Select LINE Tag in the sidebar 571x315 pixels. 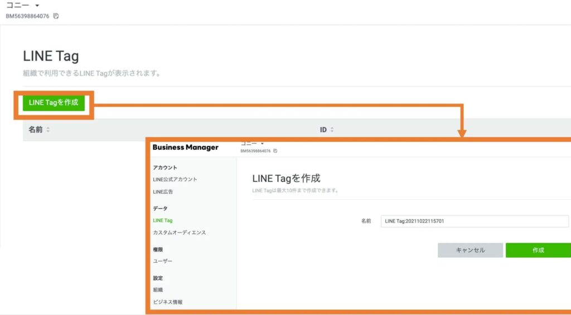[162, 220]
